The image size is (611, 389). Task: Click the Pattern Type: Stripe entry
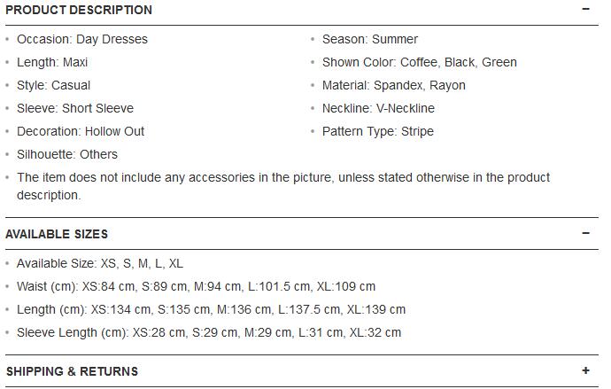(x=378, y=131)
